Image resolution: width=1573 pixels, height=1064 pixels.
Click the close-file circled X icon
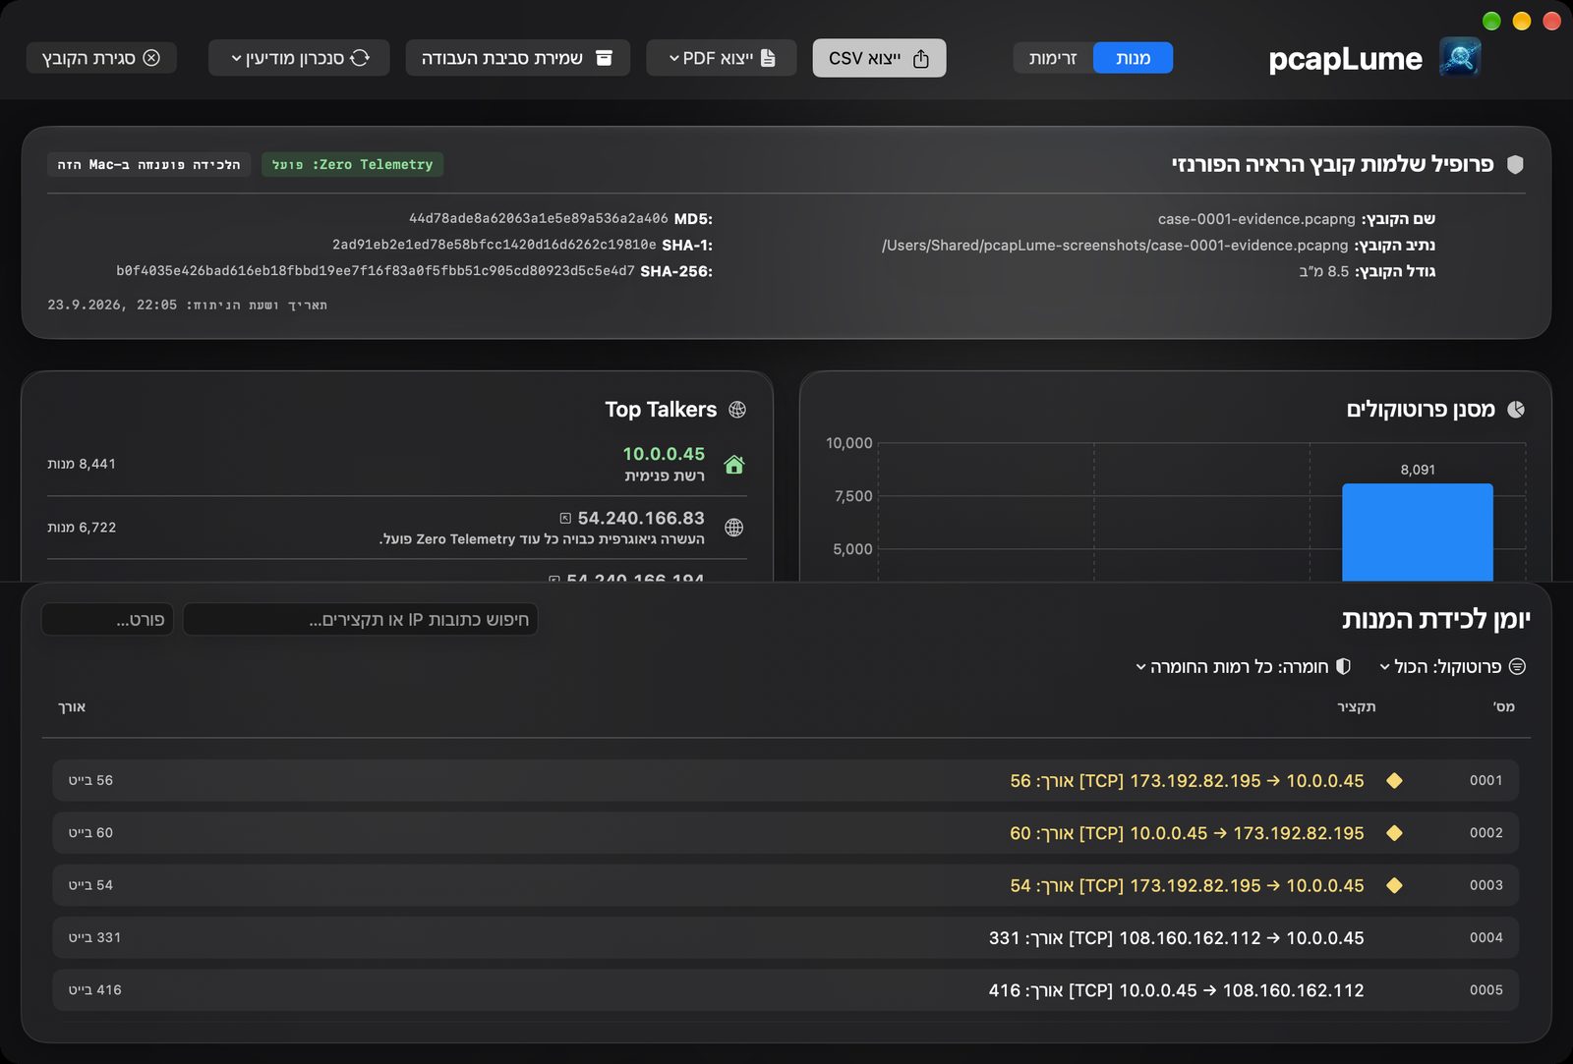[x=151, y=58]
